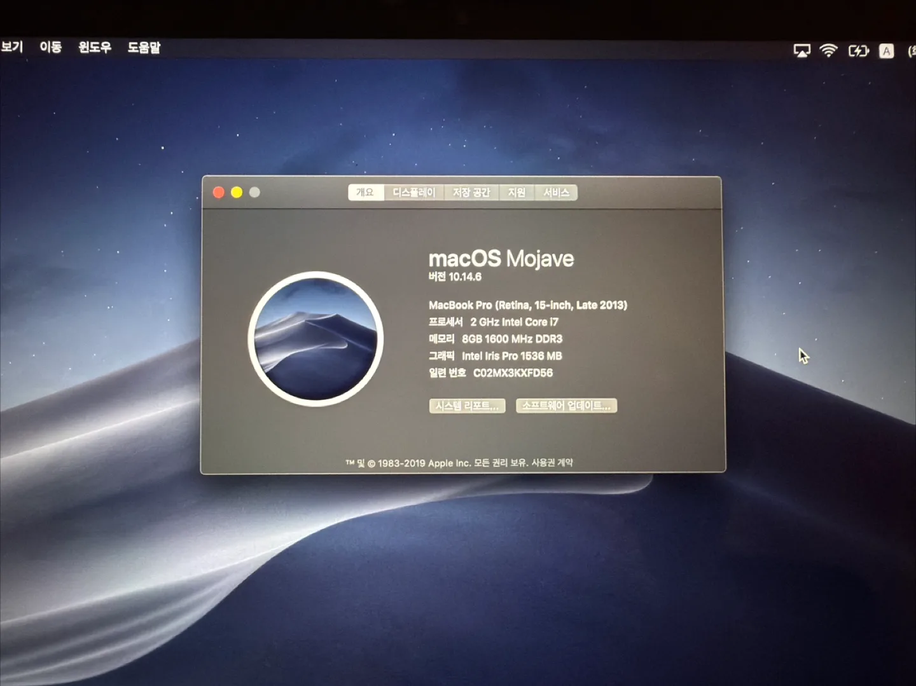This screenshot has height=686, width=916.
Task: Click the 소프트웨어 업데이트... button
Action: pos(566,406)
